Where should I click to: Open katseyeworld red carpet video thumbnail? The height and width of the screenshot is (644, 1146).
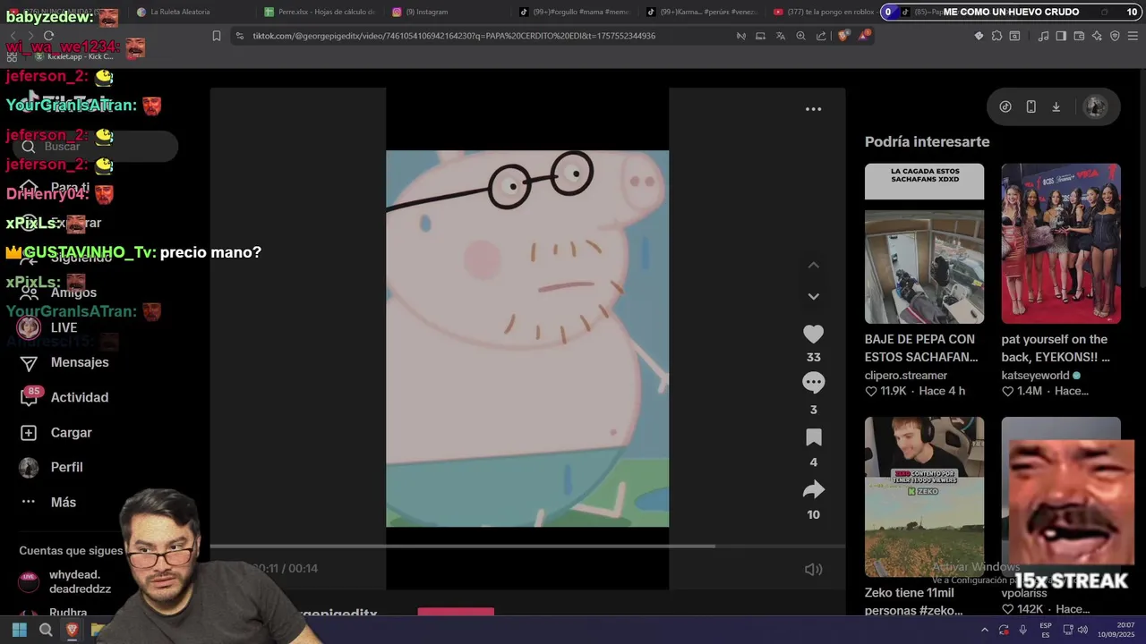1061,243
